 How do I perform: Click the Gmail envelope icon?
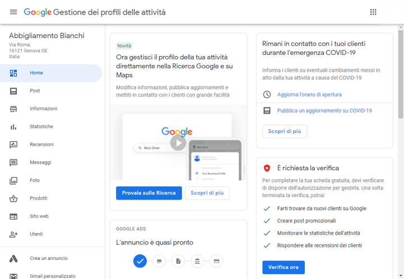point(13,276)
